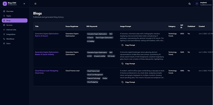
Task: Open the Services menu item
Action: coord(15,25)
